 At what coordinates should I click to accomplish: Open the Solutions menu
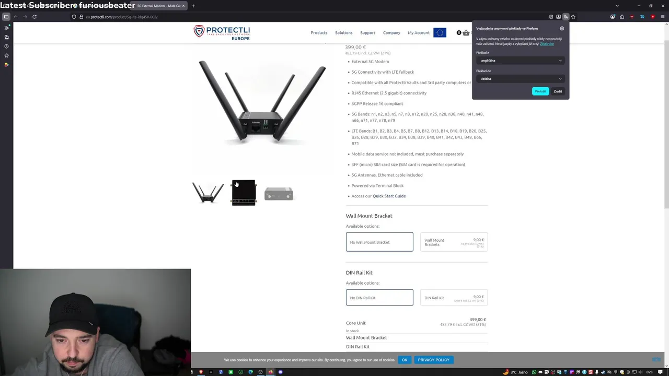(x=343, y=33)
